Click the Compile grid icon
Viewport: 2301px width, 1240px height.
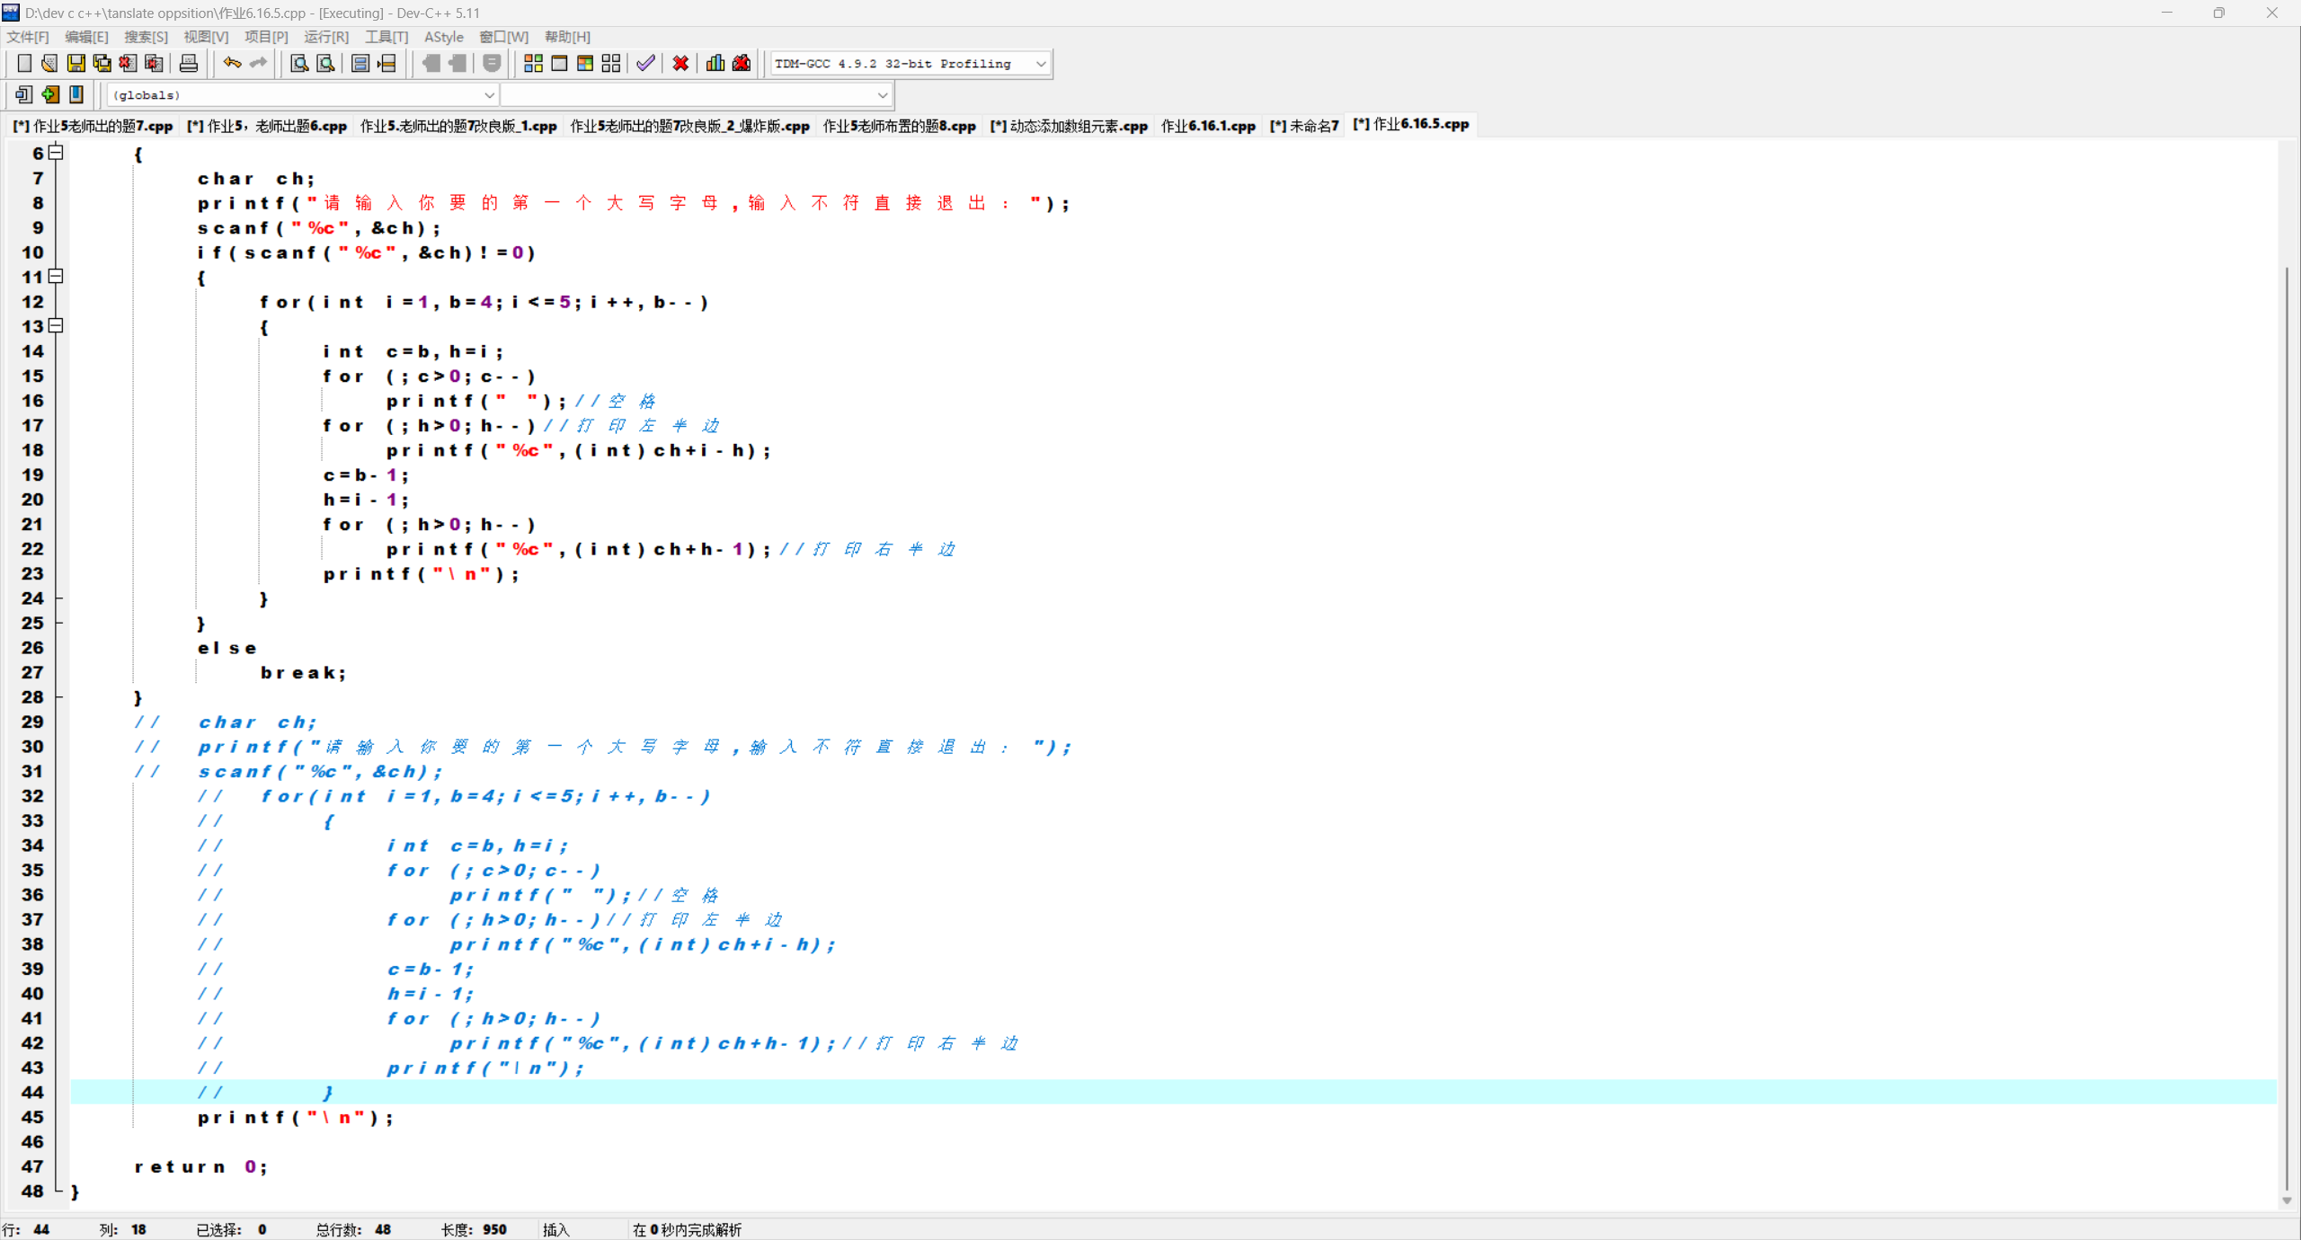pos(533,63)
